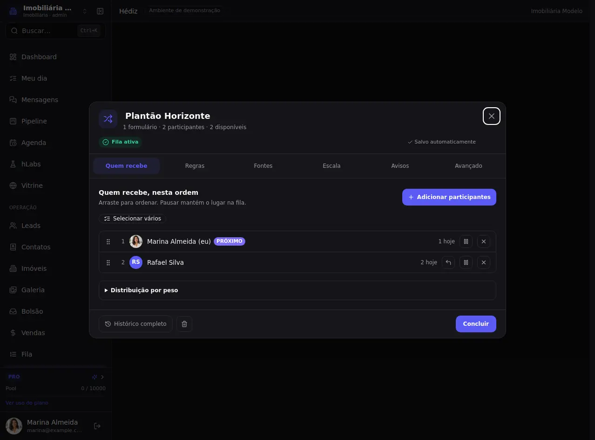Image resolution: width=595 pixels, height=440 pixels.
Task: Click the Ambiente de demonstração badge
Action: pyautogui.click(x=184, y=11)
